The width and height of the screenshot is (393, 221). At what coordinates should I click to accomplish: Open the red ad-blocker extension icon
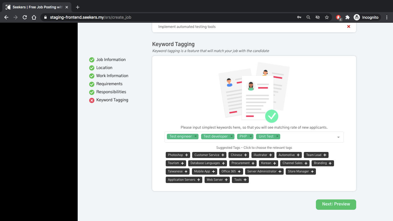click(x=338, y=17)
